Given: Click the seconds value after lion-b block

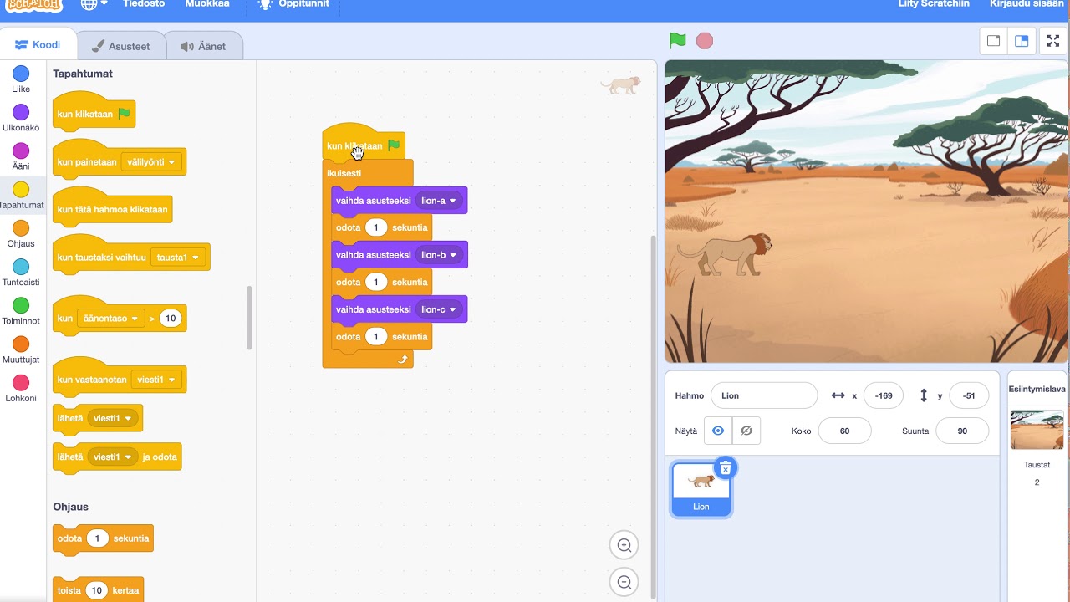Looking at the screenshot, I should click(x=376, y=282).
